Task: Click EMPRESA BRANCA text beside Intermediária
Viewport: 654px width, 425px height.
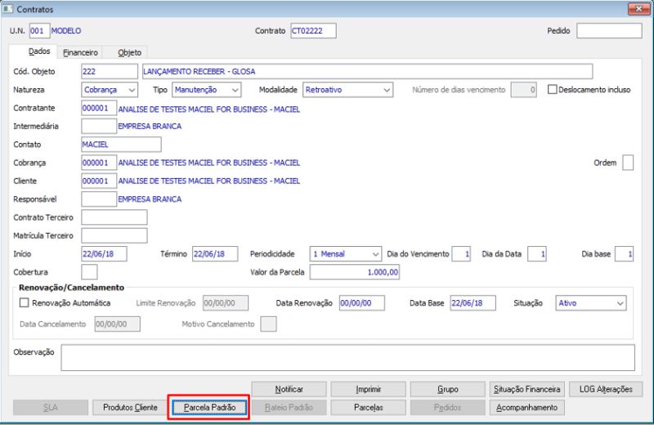Action: [x=150, y=127]
